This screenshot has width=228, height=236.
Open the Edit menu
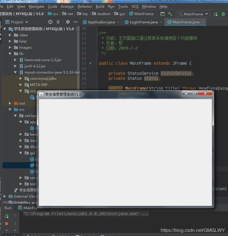tap(10, 7)
